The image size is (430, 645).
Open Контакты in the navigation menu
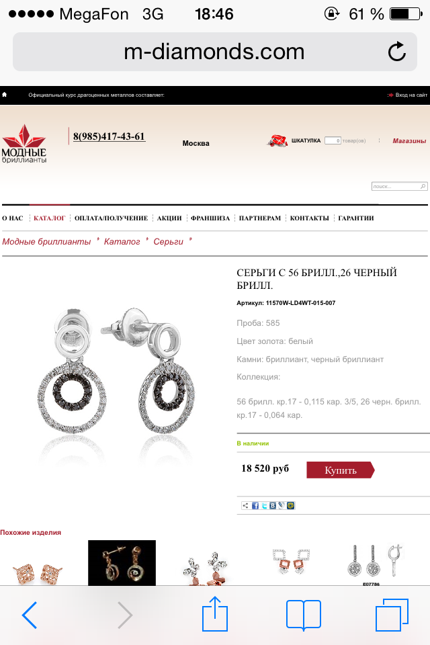[x=310, y=218]
